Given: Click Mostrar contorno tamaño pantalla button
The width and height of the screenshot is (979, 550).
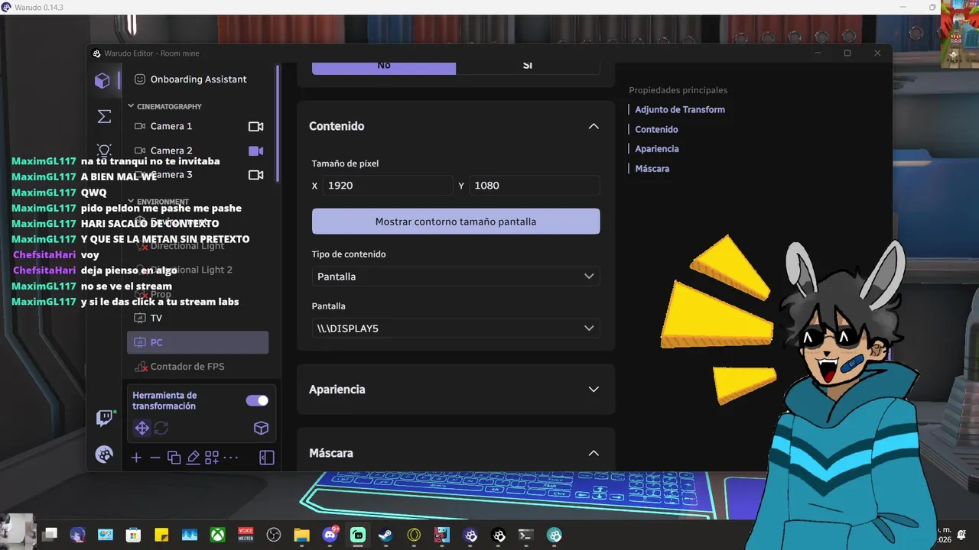Looking at the screenshot, I should pos(456,222).
